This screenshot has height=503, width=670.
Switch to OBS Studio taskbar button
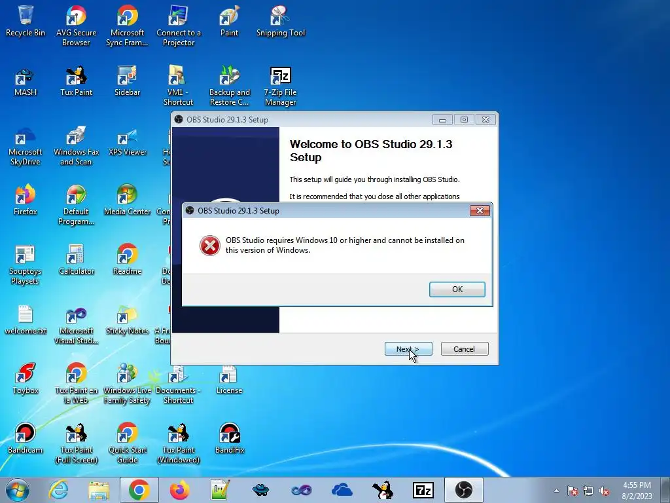[464, 490]
